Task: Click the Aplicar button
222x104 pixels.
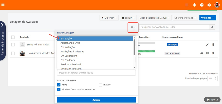Action: point(96,100)
